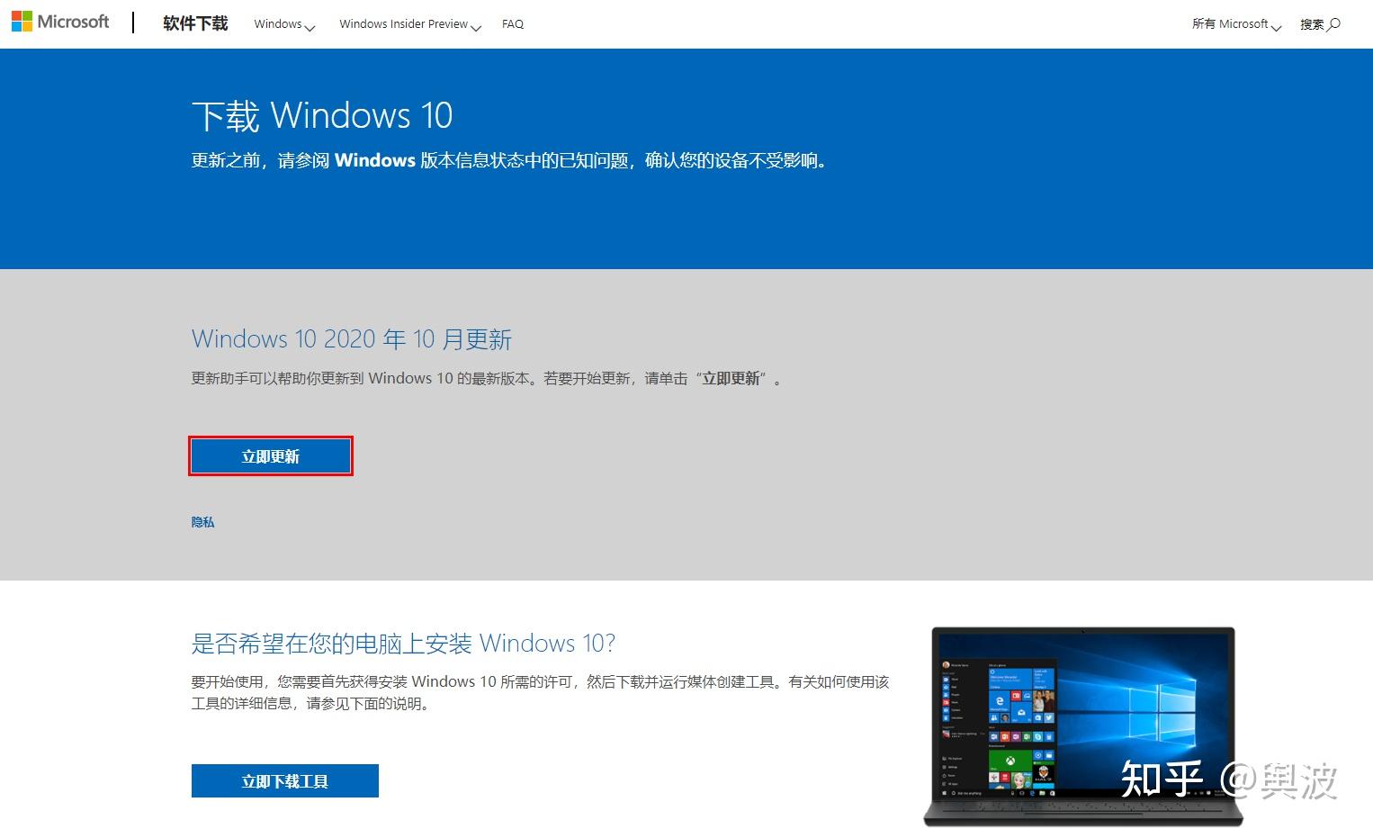Click the Microsoft logo
The width and height of the screenshot is (1373, 838).
(60, 22)
